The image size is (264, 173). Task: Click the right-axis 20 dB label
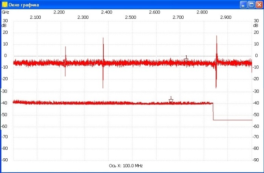coord(256,32)
